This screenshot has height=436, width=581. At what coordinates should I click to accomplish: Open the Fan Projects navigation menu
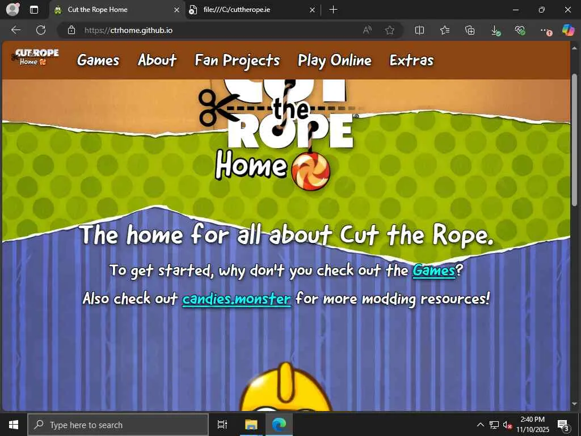[x=237, y=61]
